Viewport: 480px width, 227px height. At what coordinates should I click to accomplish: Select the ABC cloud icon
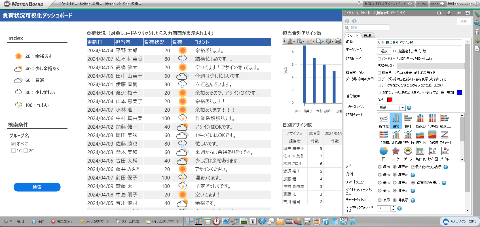[344, 221]
